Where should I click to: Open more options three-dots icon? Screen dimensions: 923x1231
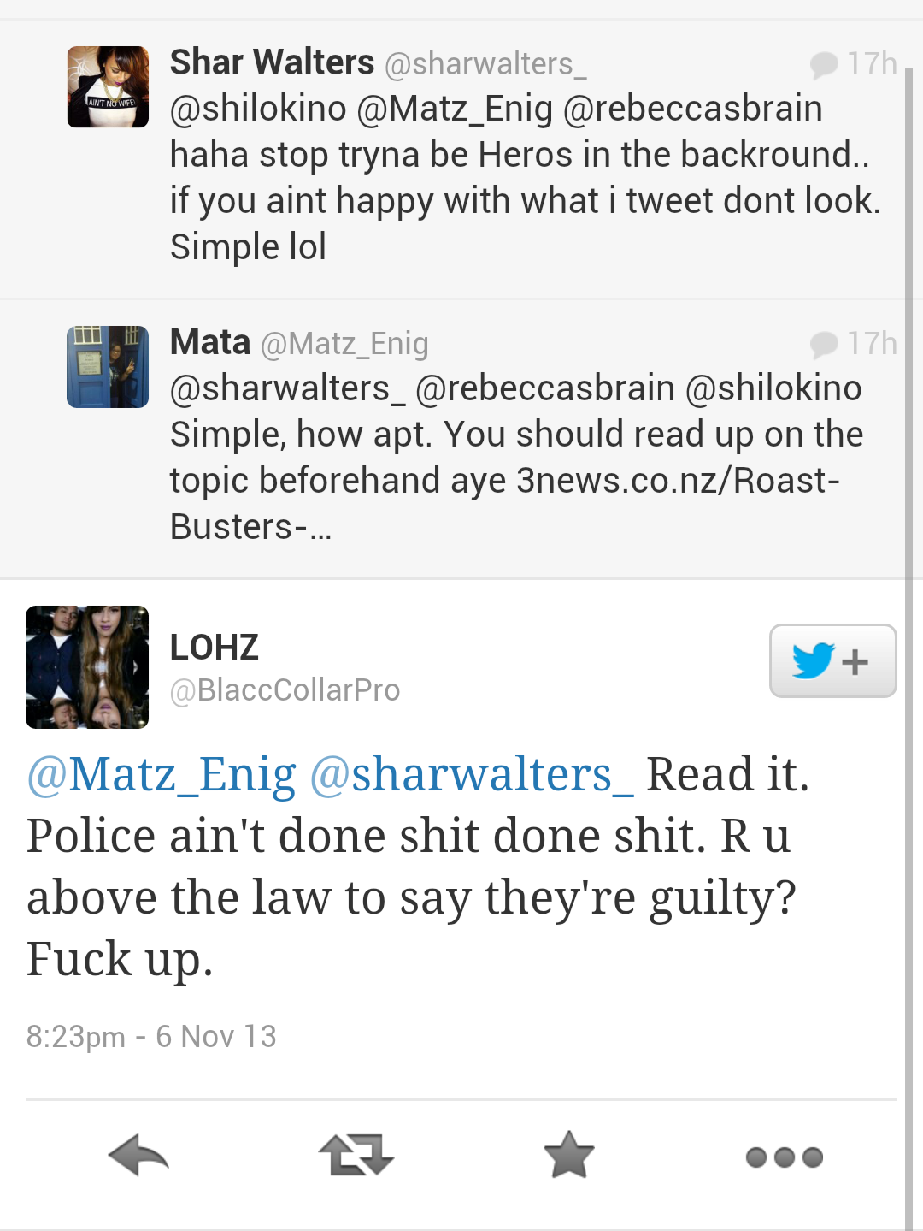point(785,1157)
